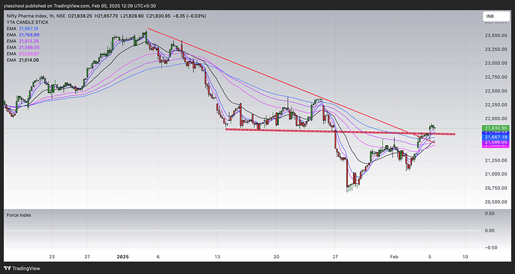Viewport: 515px width, 274px height.
Task: Click the high value H21,857.70
Action: pos(107,16)
